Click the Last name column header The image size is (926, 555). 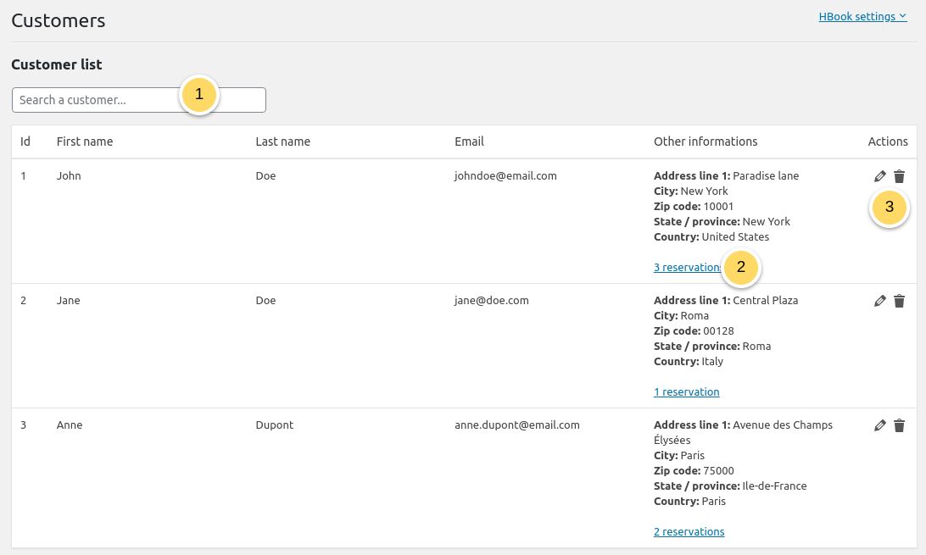(283, 142)
